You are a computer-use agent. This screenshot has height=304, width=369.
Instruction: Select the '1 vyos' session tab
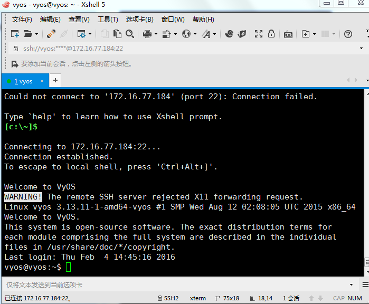[x=24, y=81]
